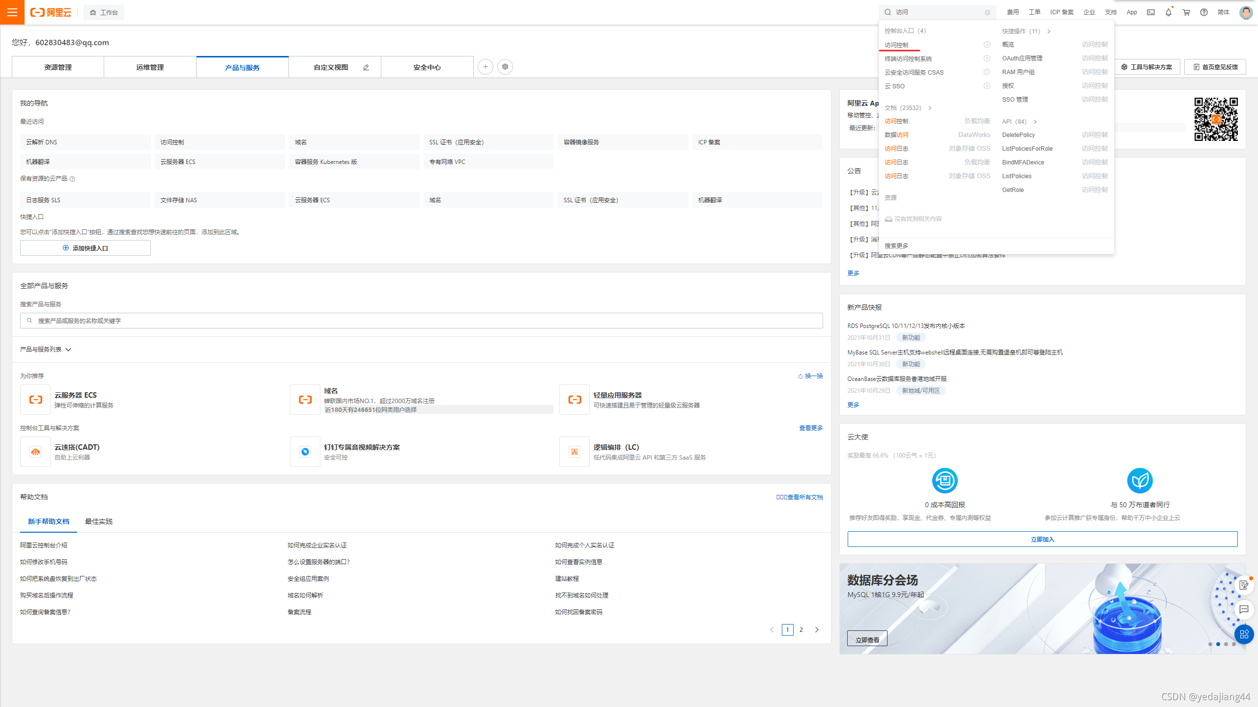1258x707 pixels.
Task: Expand 快捷操作 (11) results arrow
Action: (x=1049, y=31)
